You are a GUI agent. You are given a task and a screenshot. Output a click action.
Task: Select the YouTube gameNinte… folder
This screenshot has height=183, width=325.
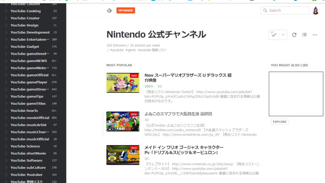pos(30,68)
